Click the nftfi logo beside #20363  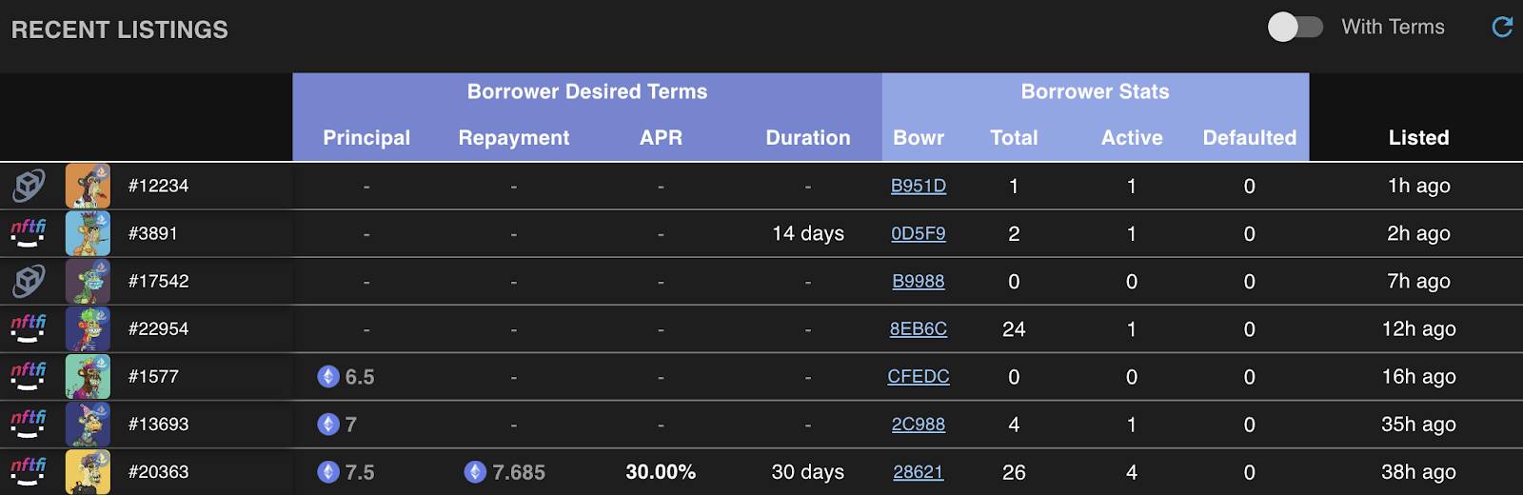pyautogui.click(x=28, y=471)
